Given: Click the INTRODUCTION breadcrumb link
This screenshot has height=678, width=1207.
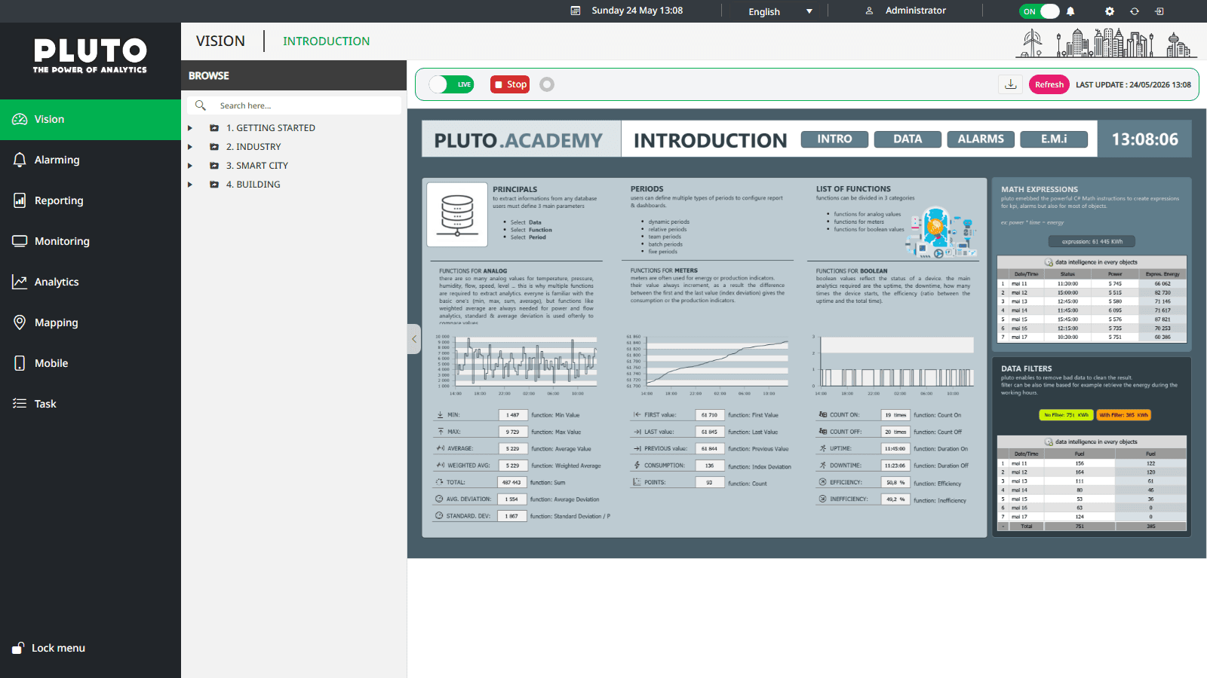Looking at the screenshot, I should (327, 41).
